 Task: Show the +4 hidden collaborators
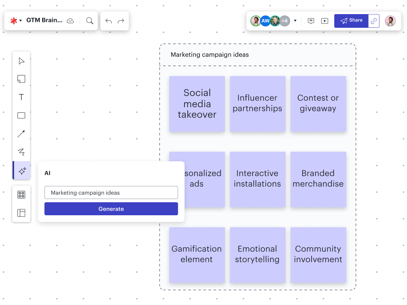tap(284, 21)
